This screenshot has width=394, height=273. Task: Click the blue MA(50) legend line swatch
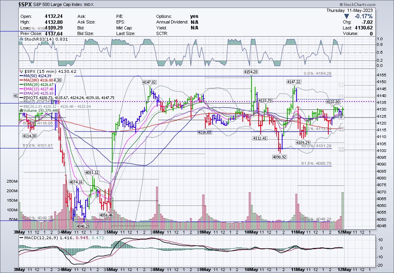point(21,76)
